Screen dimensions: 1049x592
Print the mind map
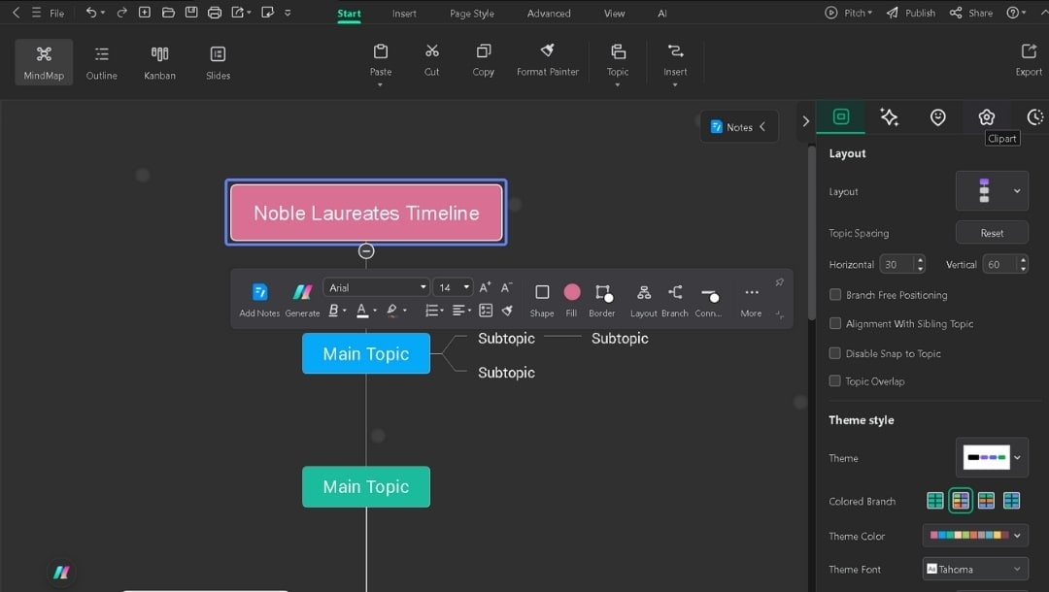[214, 12]
